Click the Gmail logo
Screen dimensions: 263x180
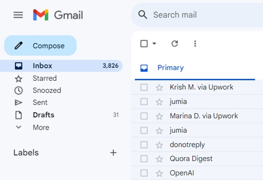tap(58, 15)
